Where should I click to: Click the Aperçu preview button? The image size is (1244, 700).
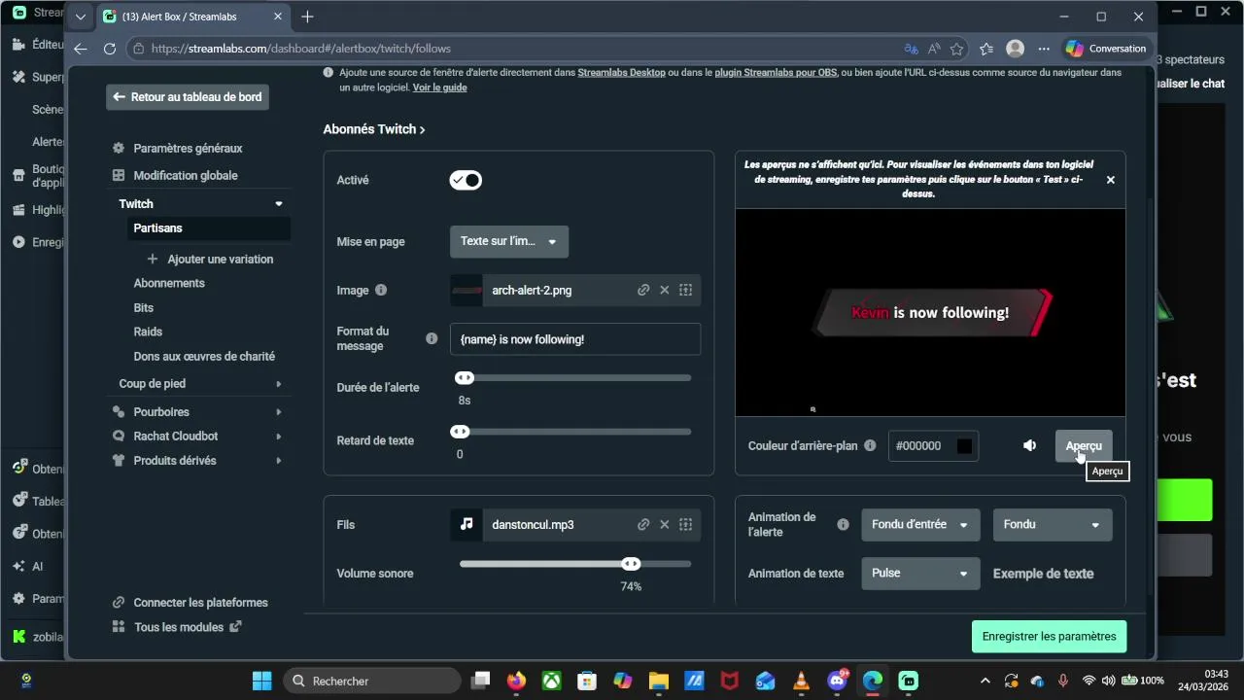(1084, 445)
